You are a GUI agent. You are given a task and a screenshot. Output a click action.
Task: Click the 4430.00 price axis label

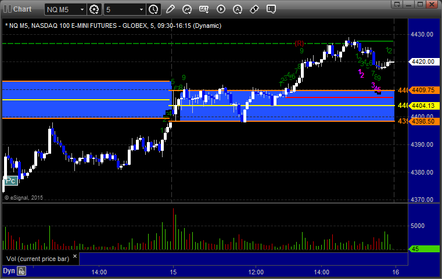[422, 34]
